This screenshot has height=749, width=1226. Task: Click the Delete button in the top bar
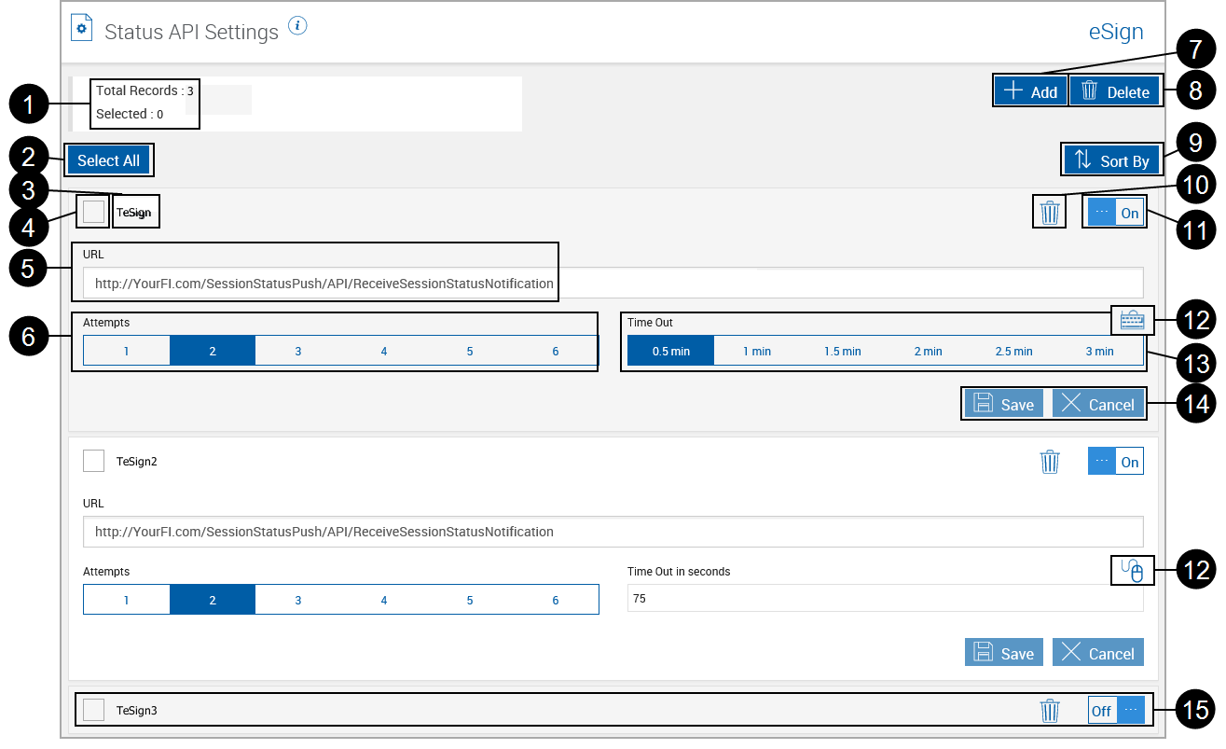(1115, 91)
